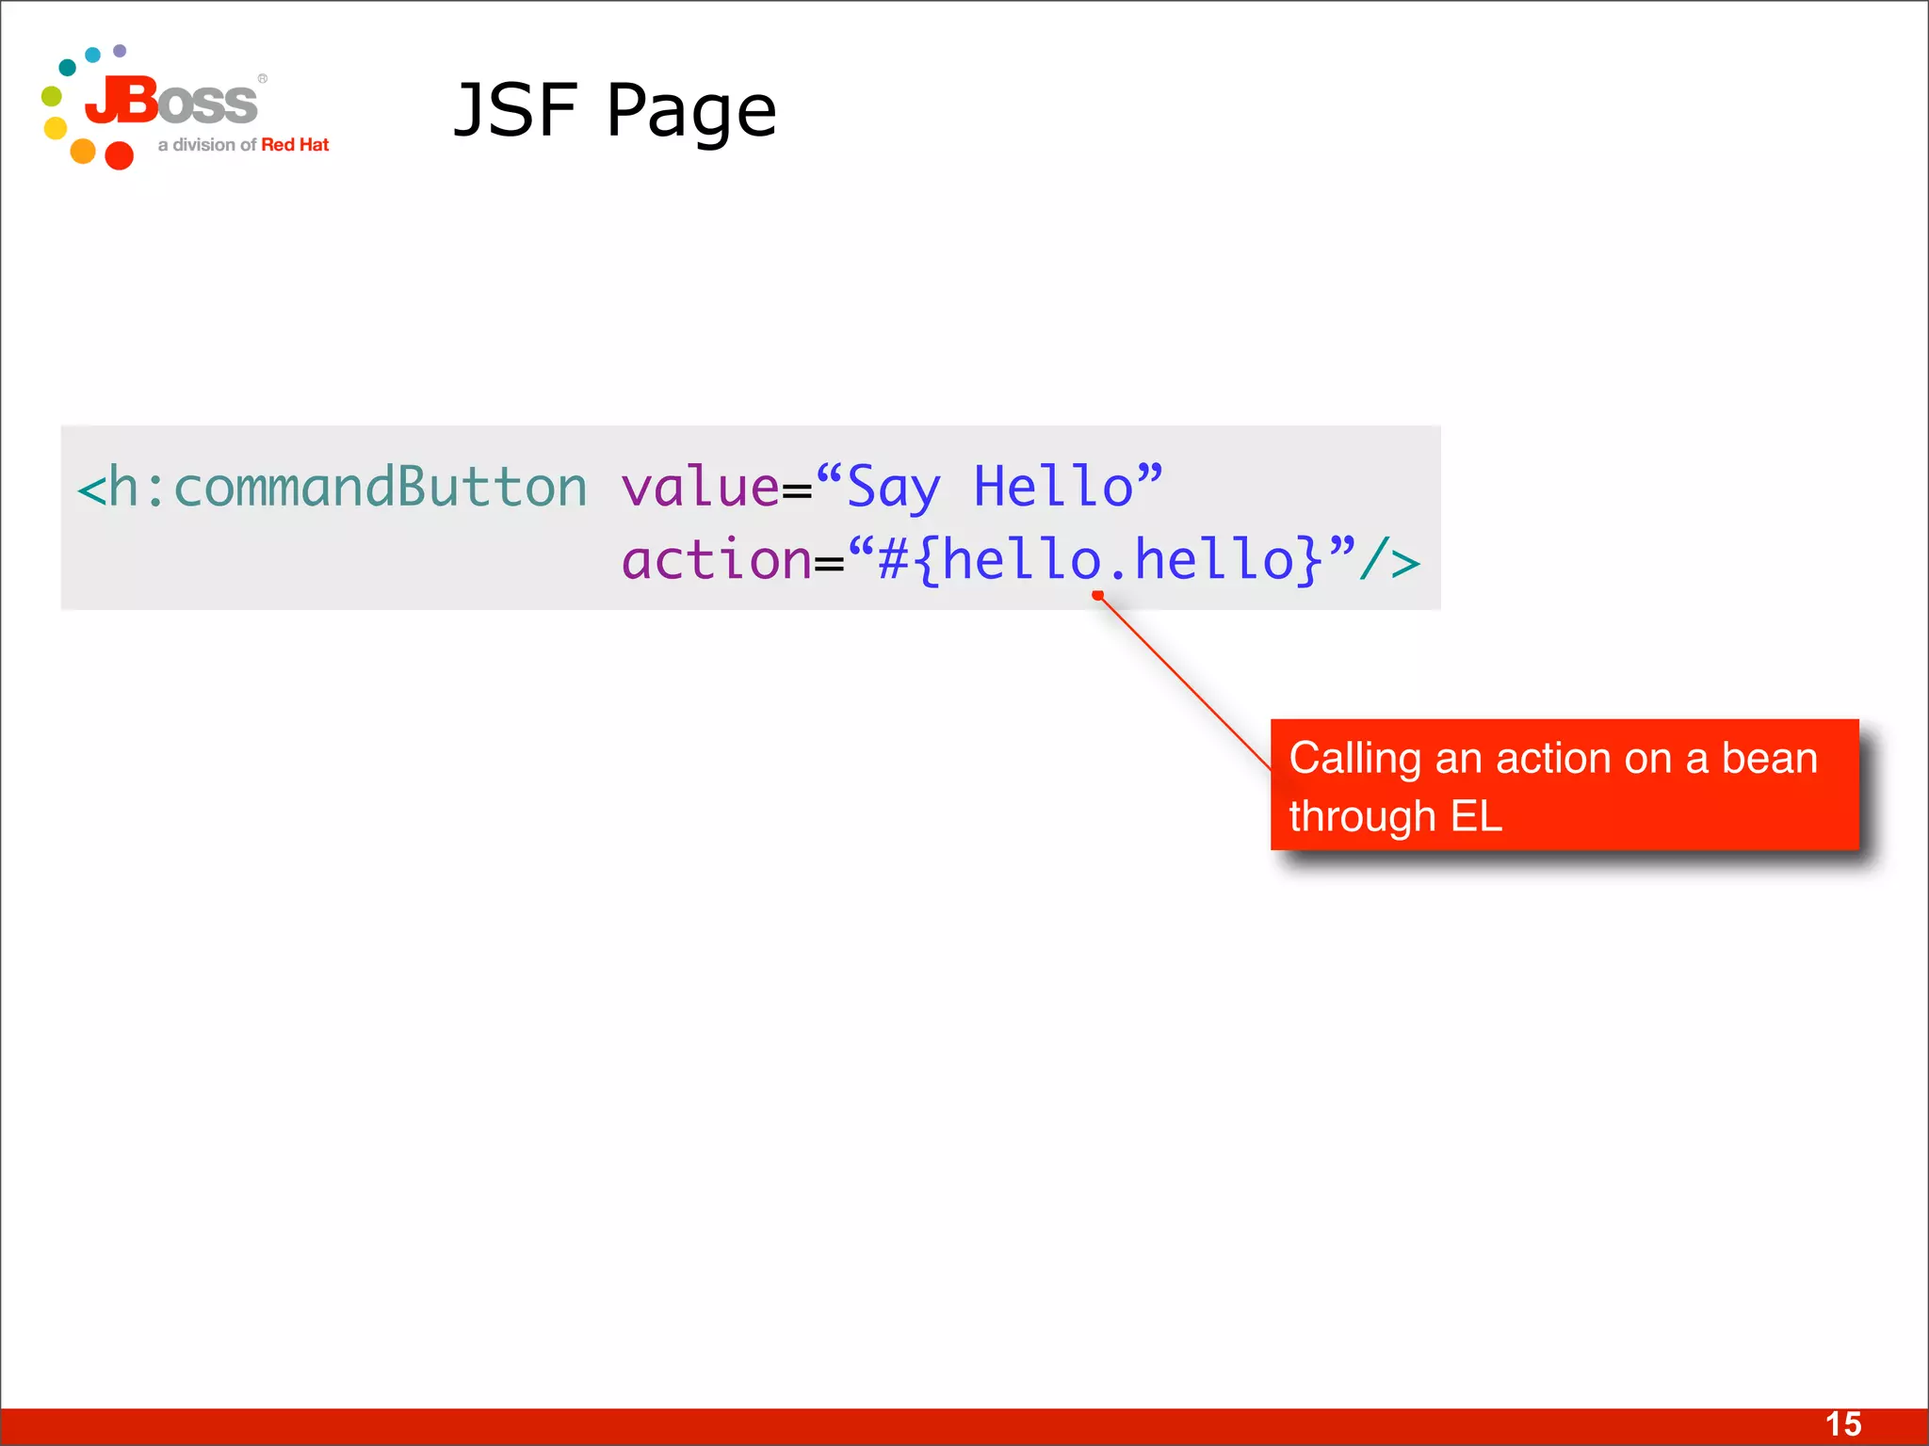
Task: Click the lime green dot in logo
Action: click(52, 96)
